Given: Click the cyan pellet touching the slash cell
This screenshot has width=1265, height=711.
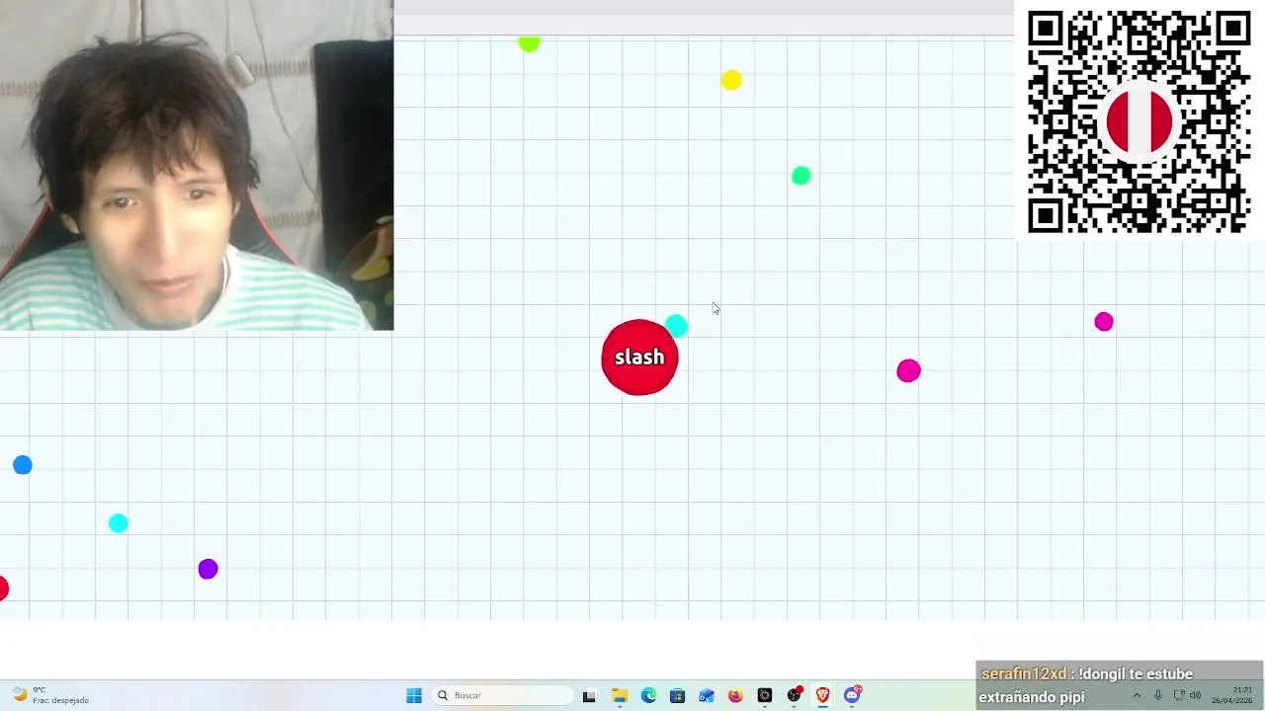Looking at the screenshot, I should tap(677, 325).
